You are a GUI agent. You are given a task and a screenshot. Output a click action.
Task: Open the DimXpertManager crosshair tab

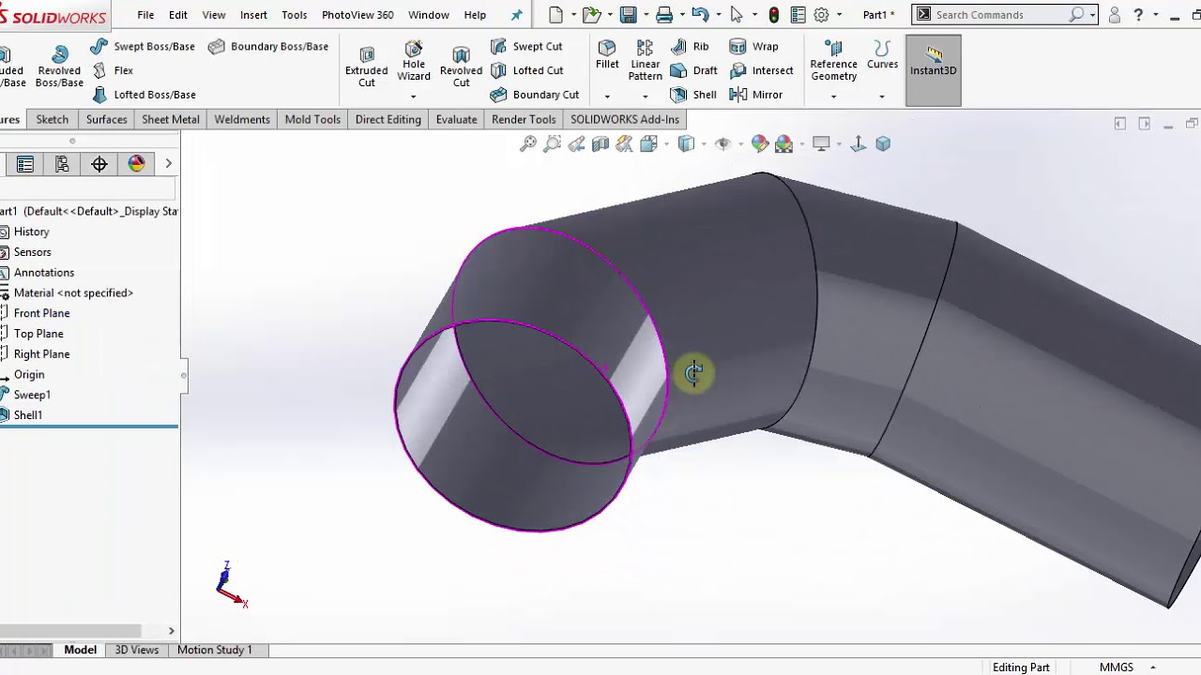click(99, 164)
